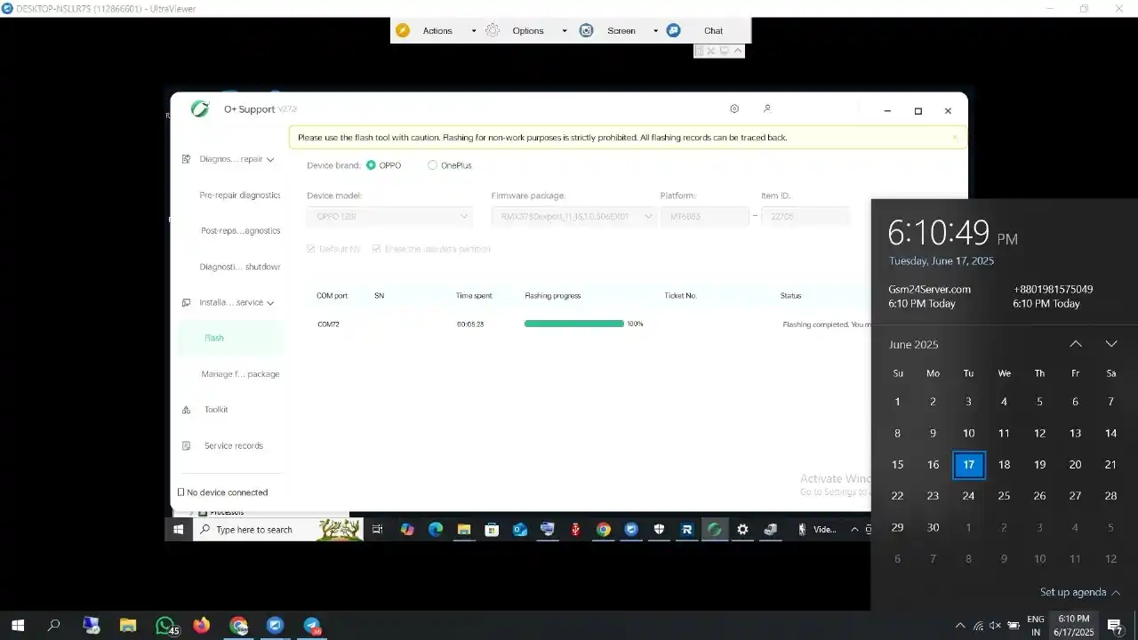Open Outlook on remote taskbar
Viewport: 1138px width, 640px height.
pyautogui.click(x=519, y=529)
